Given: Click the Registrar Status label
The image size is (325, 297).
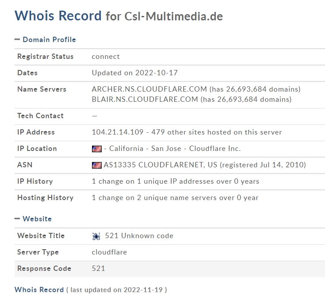Looking at the screenshot, I should (x=46, y=57).
